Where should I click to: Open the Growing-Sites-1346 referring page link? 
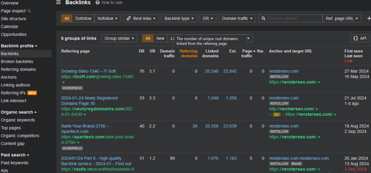(x=88, y=71)
